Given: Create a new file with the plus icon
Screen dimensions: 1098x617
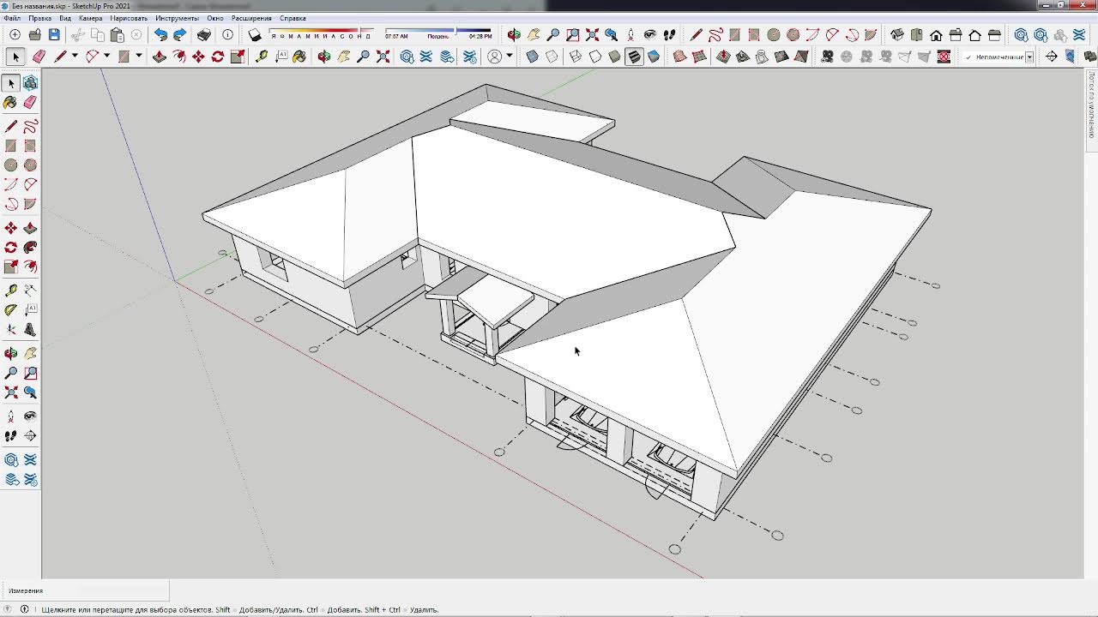Looking at the screenshot, I should click(x=15, y=35).
